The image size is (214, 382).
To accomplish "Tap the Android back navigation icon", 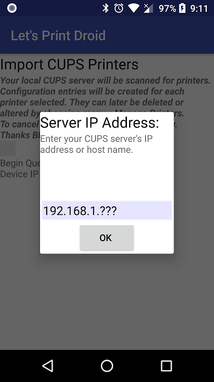I will pyautogui.click(x=48, y=366).
